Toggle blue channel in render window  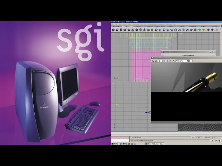(165, 61)
